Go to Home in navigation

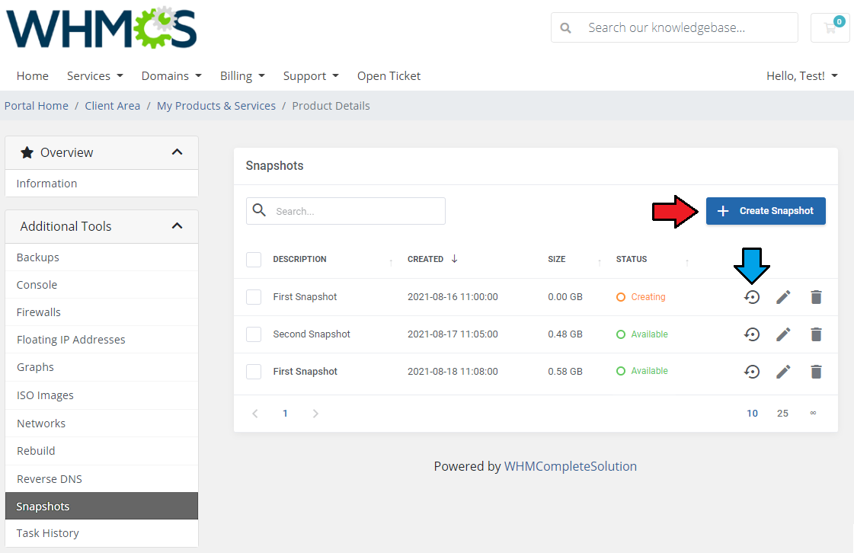click(x=32, y=75)
